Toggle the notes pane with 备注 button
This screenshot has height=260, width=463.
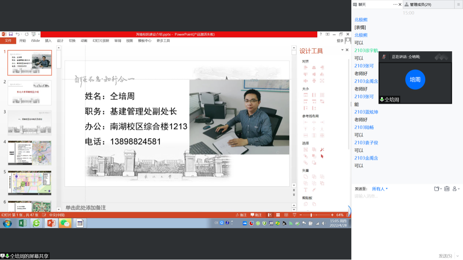(x=241, y=215)
